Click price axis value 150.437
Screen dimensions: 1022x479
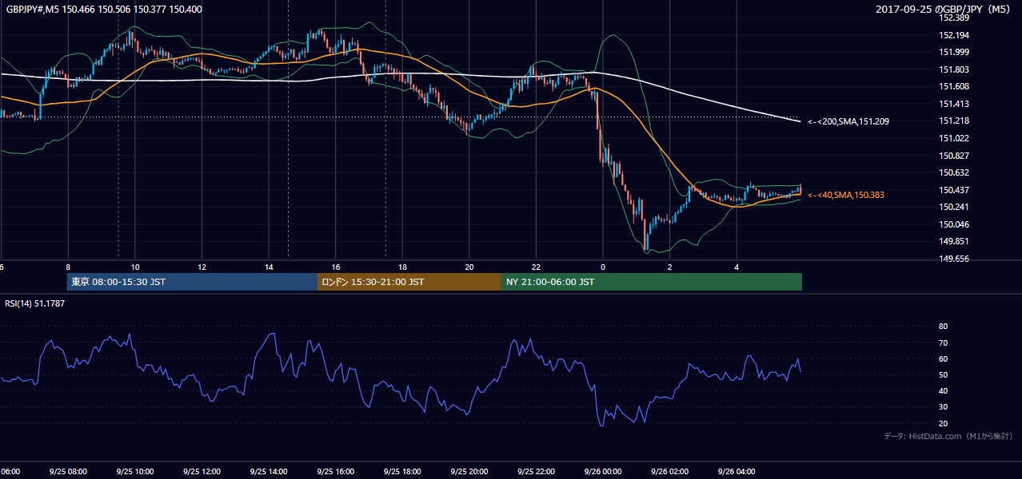[x=953, y=190]
